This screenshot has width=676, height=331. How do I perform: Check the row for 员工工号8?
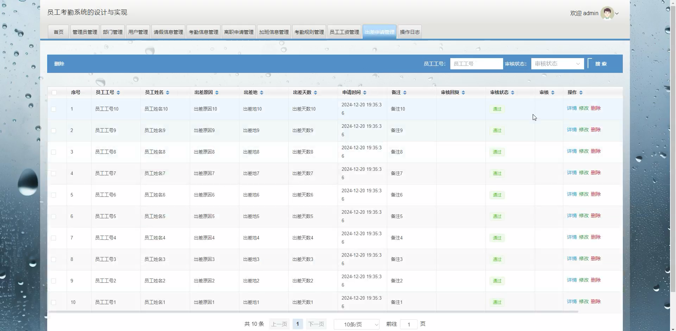click(54, 152)
